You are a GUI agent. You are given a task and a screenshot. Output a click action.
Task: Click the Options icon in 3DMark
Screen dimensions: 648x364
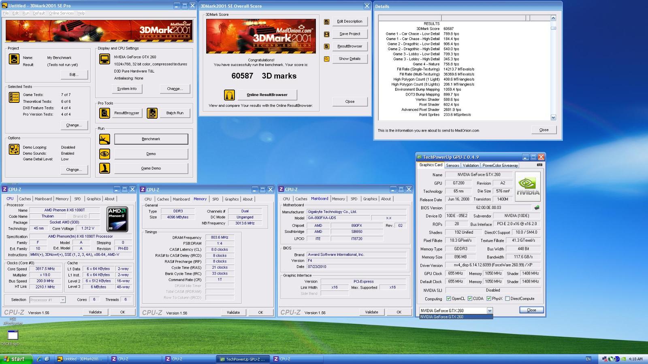(14, 149)
